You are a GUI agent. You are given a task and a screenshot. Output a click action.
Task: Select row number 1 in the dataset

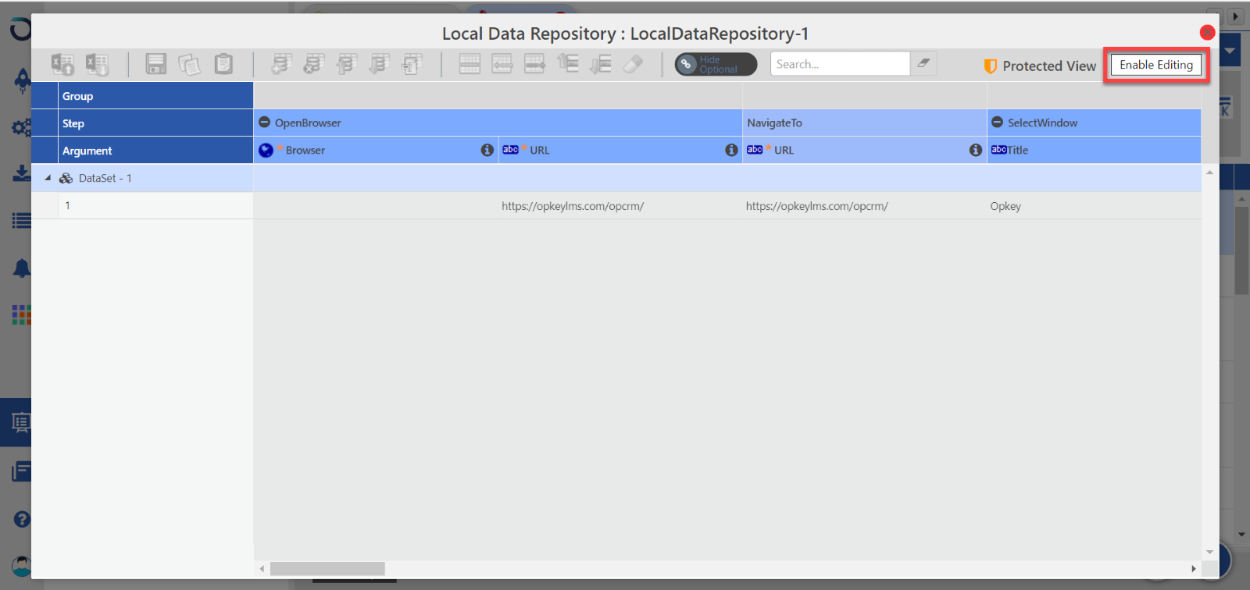click(x=155, y=205)
